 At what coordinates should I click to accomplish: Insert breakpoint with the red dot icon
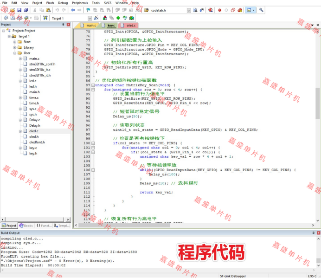(219, 10)
